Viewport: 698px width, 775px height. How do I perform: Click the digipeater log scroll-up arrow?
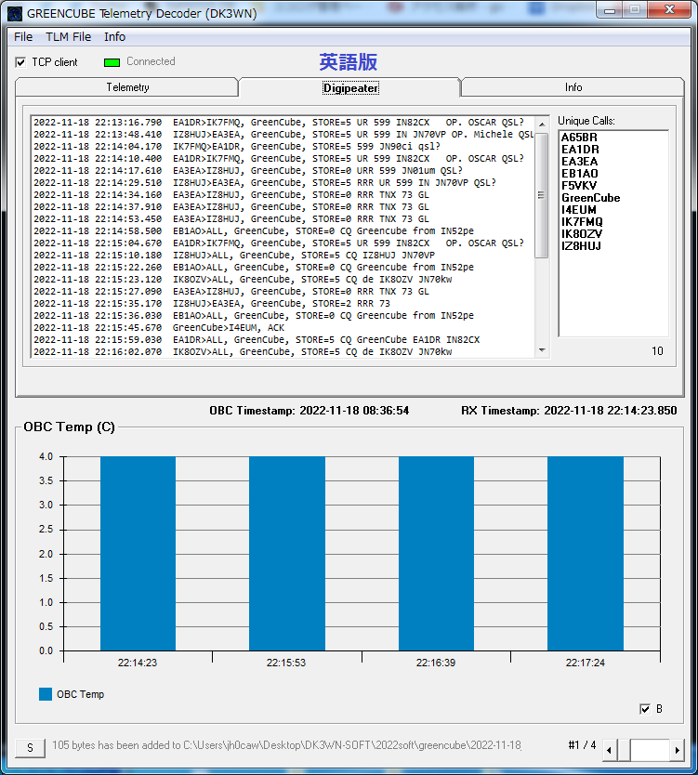pos(542,124)
